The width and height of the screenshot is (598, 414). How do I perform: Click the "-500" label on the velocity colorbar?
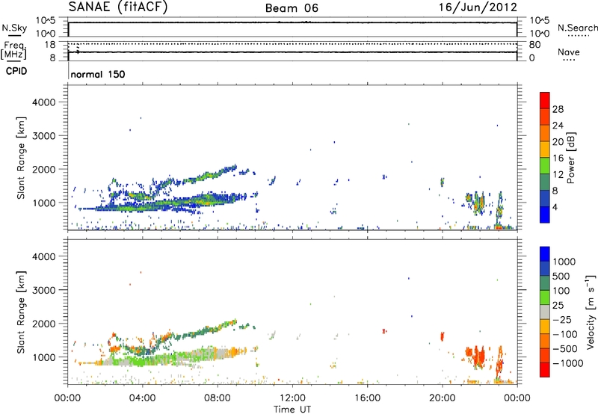(x=565, y=349)
